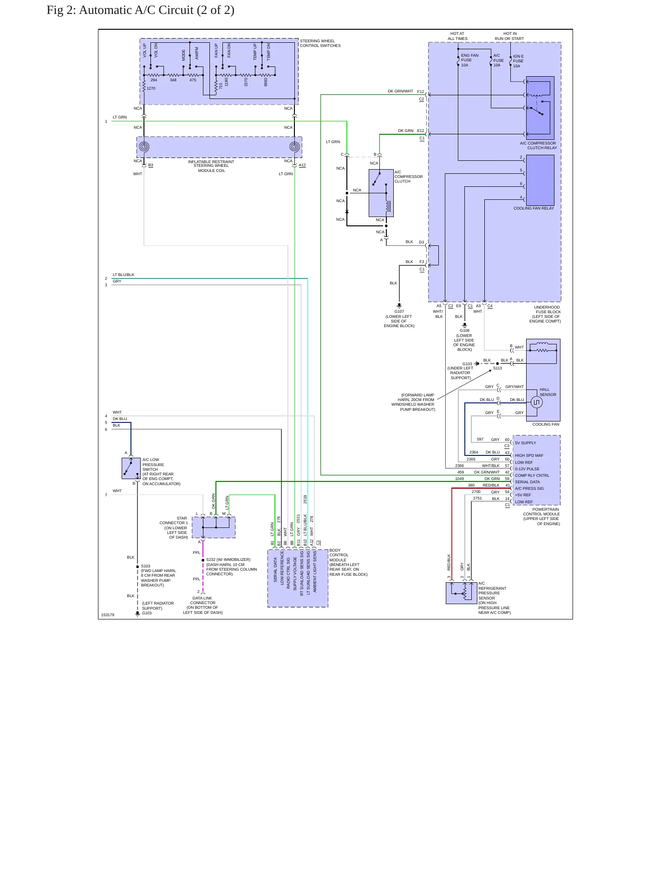Screen dimensions: 671x869
Task: Click the Star Connector 1 box
Action: click(x=214, y=527)
